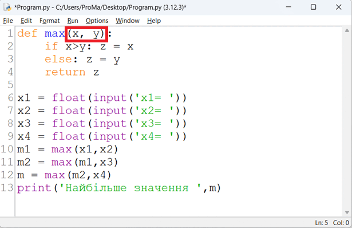This screenshot has width=352, height=228.
Task: Click the scrollbar up arrow
Action: point(347,30)
